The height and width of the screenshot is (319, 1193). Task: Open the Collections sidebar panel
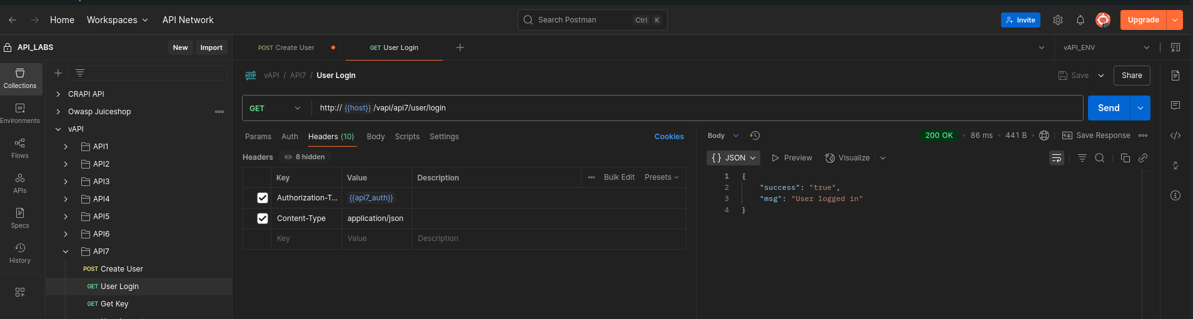tap(20, 79)
